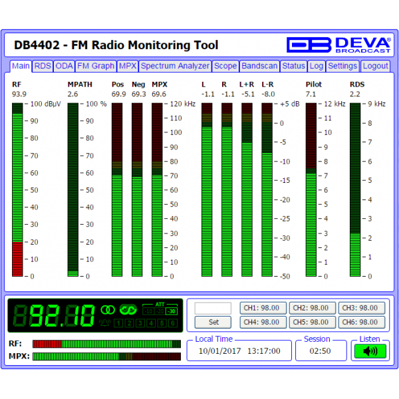Tune to preset CH3: 98.00
Viewport: 399px width, 399px height.
tap(362, 308)
